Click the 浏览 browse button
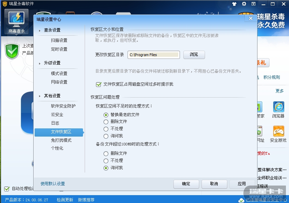Viewport: 289px width, 203px height. coord(194,55)
